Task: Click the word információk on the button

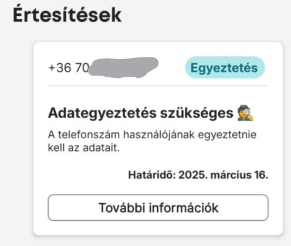Action: click(x=184, y=207)
